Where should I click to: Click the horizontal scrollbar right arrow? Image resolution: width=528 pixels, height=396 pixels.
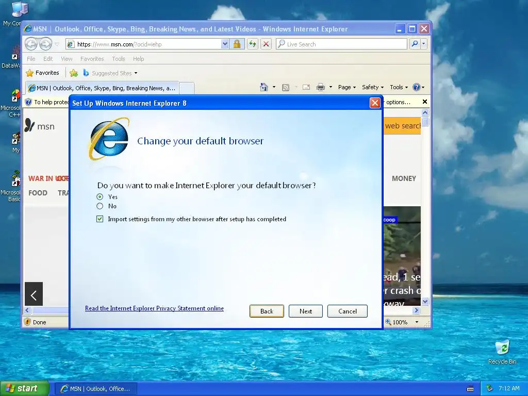click(x=417, y=310)
